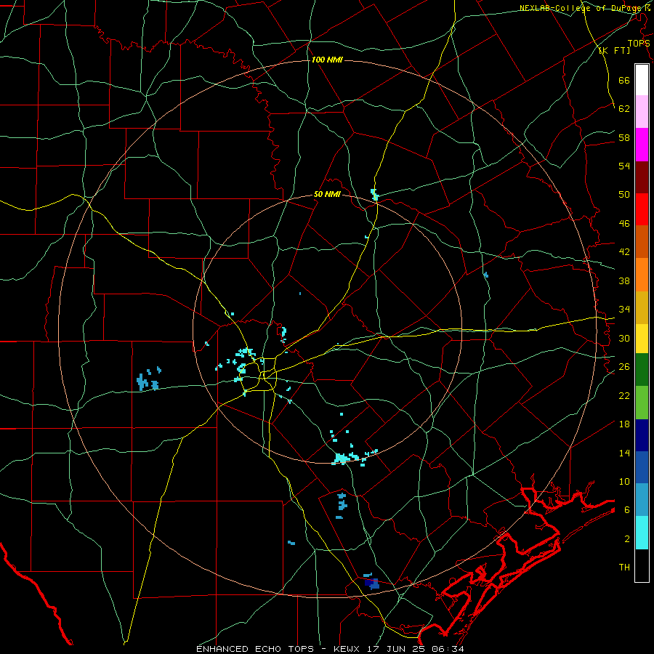Click the medium blue band by the 14 label

(642, 467)
